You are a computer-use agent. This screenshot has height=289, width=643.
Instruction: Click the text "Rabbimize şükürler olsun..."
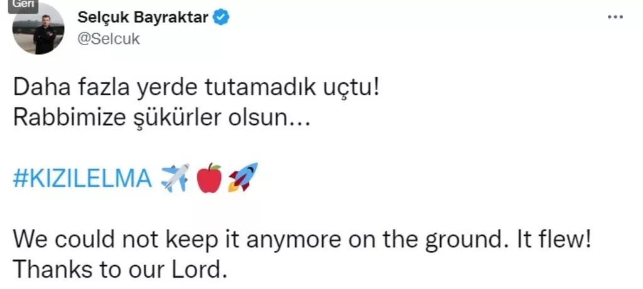tap(161, 118)
